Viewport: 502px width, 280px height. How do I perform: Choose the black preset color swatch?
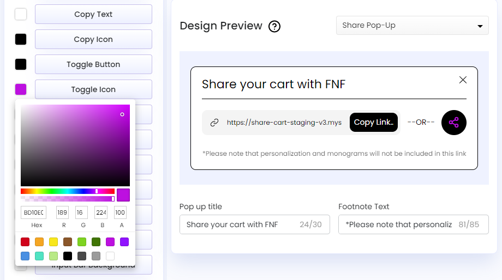(68, 255)
